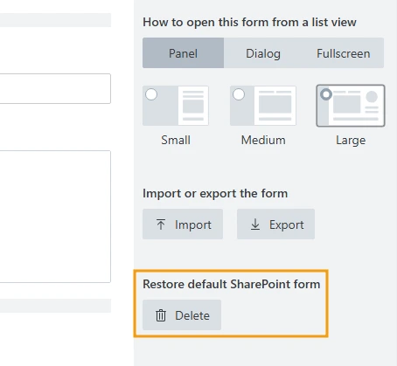Select the Medium panel size radio button
The width and height of the screenshot is (397, 366).
tap(239, 94)
